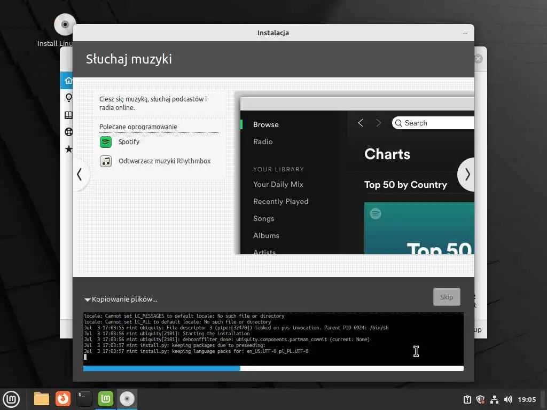Click Your Daily Mix in Spotify preview
547x410 pixels.
[278, 184]
